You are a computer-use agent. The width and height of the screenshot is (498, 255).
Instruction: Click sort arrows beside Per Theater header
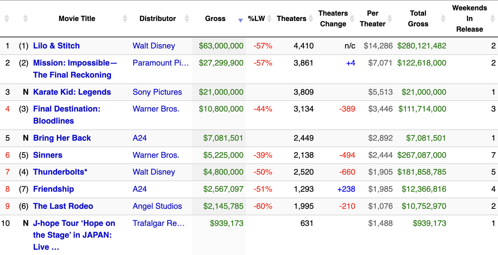(390, 18)
